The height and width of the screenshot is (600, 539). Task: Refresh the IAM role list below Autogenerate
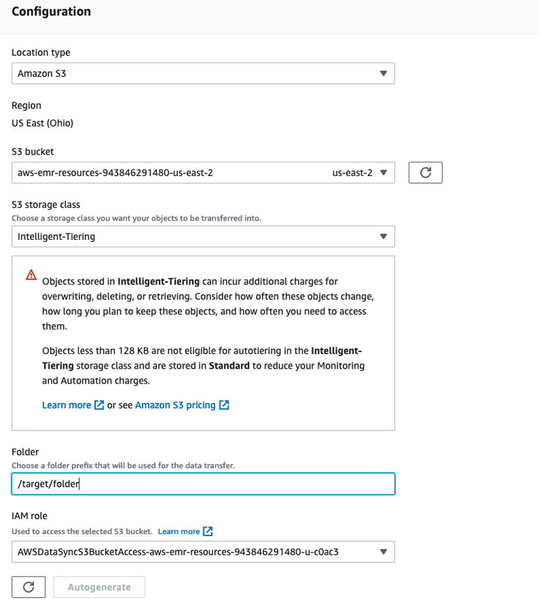coord(28,586)
